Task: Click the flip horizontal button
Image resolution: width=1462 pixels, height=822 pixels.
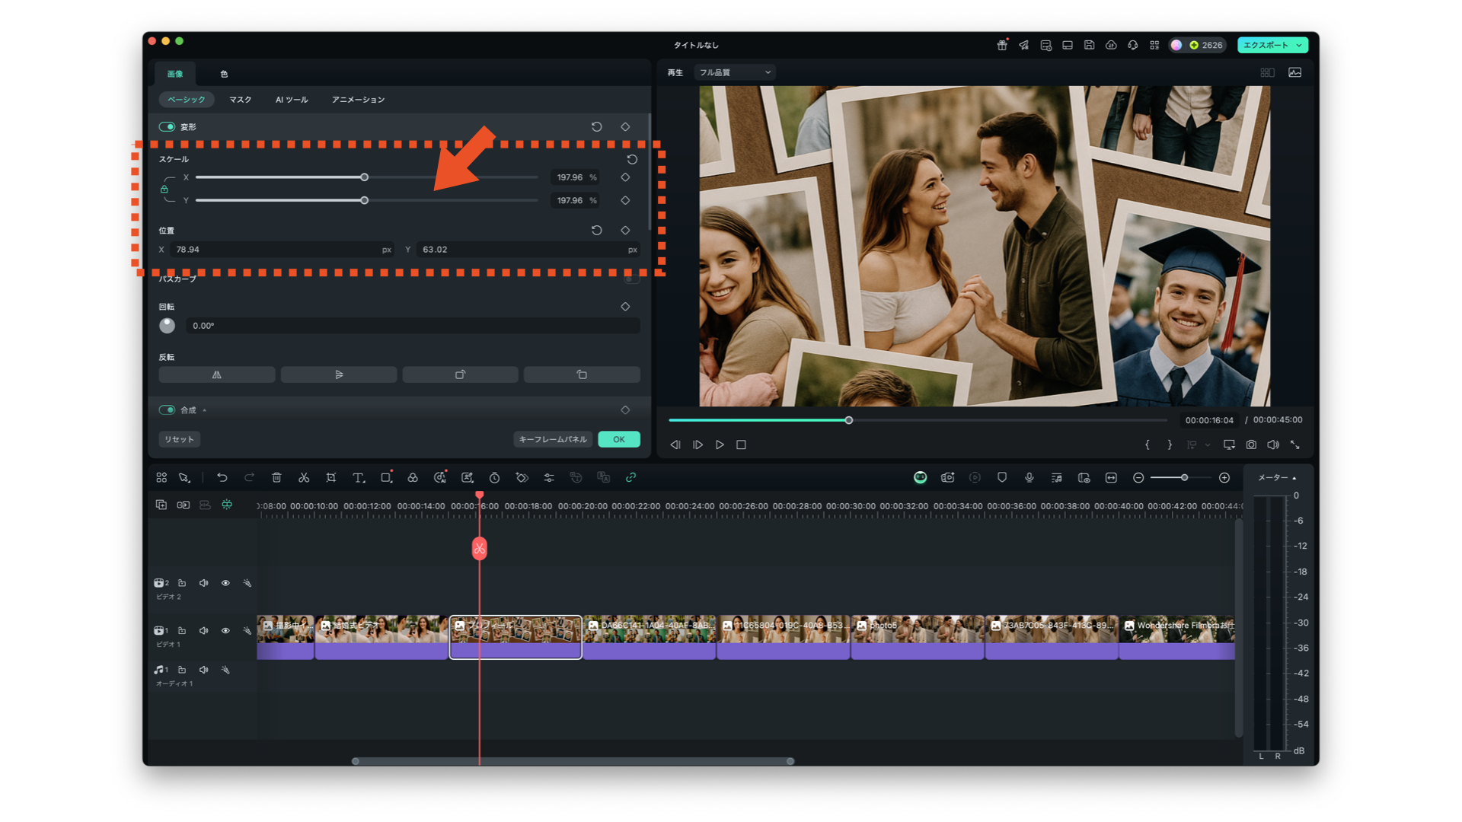Action: [x=217, y=374]
